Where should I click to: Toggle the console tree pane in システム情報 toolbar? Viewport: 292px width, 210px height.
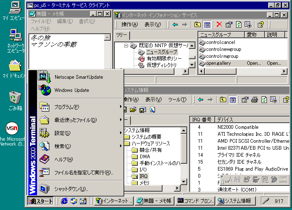click(x=233, y=100)
